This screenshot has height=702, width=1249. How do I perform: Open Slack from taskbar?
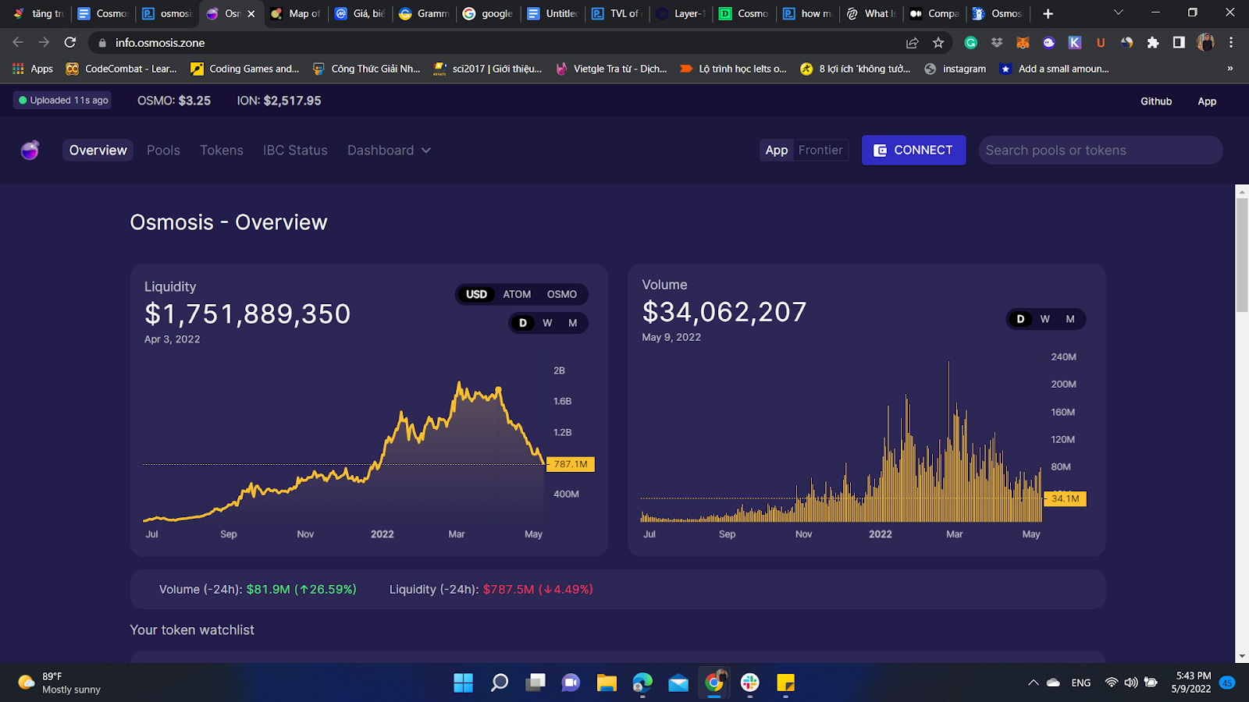coord(750,682)
